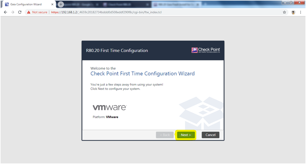The height and width of the screenshot is (164, 306).
Task: Open the Chrome three-dot menu
Action: pos(301,12)
